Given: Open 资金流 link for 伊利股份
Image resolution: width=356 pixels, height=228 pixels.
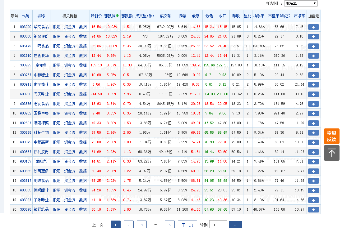Looking at the screenshot, I should (70, 152).
